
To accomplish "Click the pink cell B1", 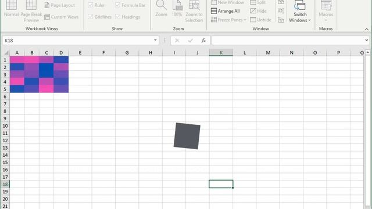I will pyautogui.click(x=31, y=60).
